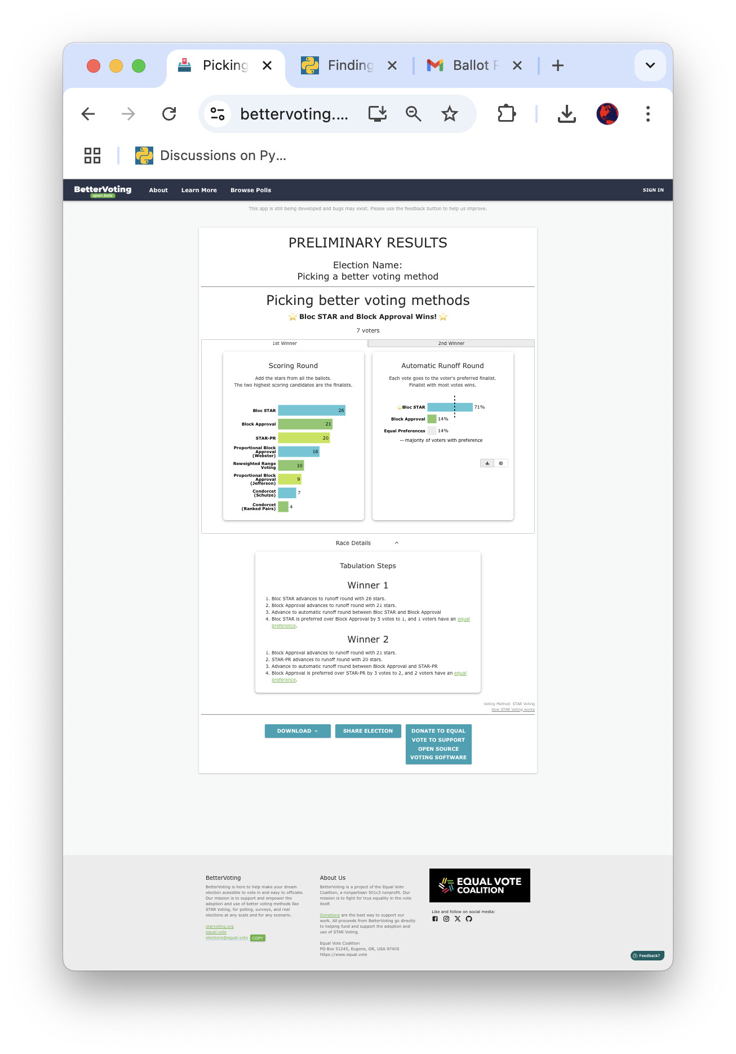Open the DOWNLOAD dropdown button

tap(298, 731)
